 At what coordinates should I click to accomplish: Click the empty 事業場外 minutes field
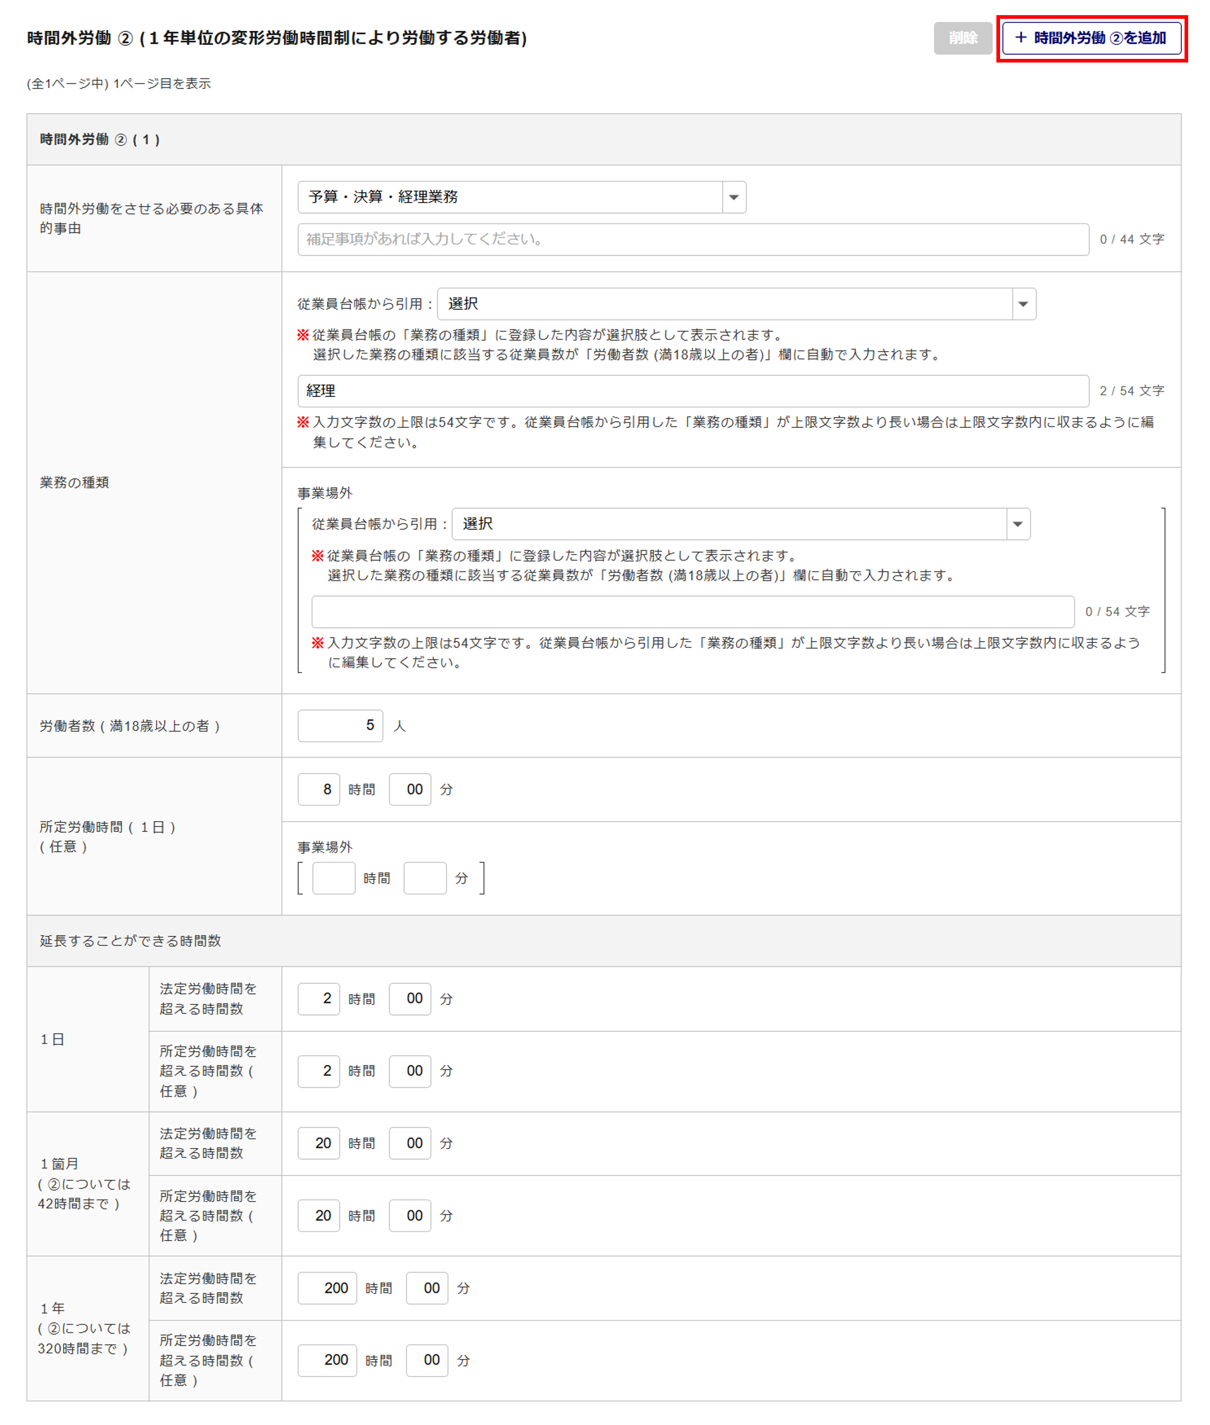click(x=425, y=878)
